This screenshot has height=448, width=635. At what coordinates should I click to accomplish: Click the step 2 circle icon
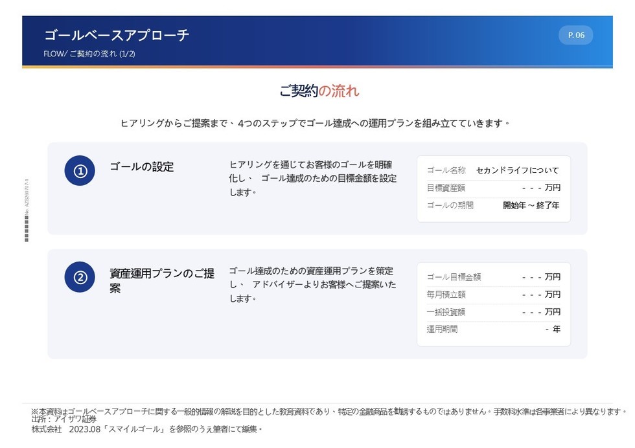[x=80, y=277]
